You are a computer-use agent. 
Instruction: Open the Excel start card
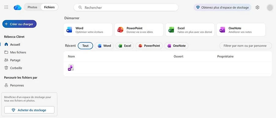pyautogui.click(x=190, y=30)
